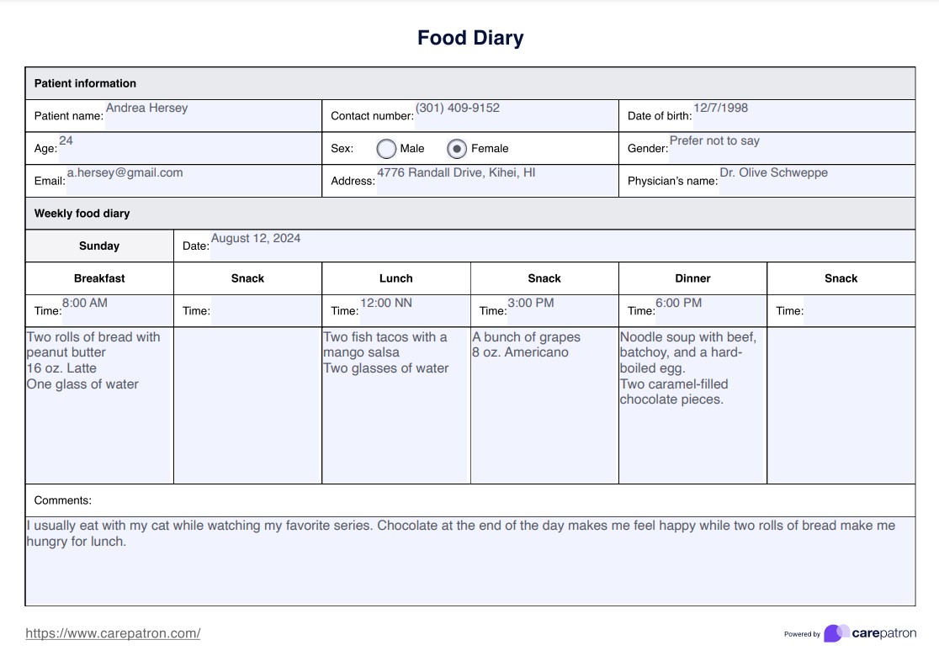Select the Female radio button

pyautogui.click(x=456, y=149)
